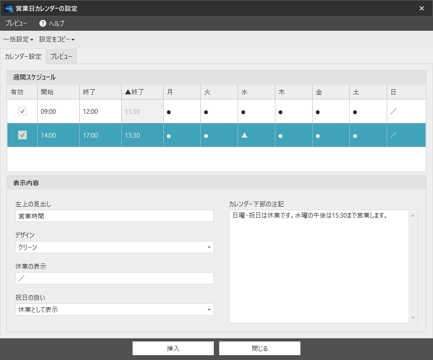Open the プレビュー menu in the menu bar
Viewport: 433px width, 360px height.
coord(16,23)
